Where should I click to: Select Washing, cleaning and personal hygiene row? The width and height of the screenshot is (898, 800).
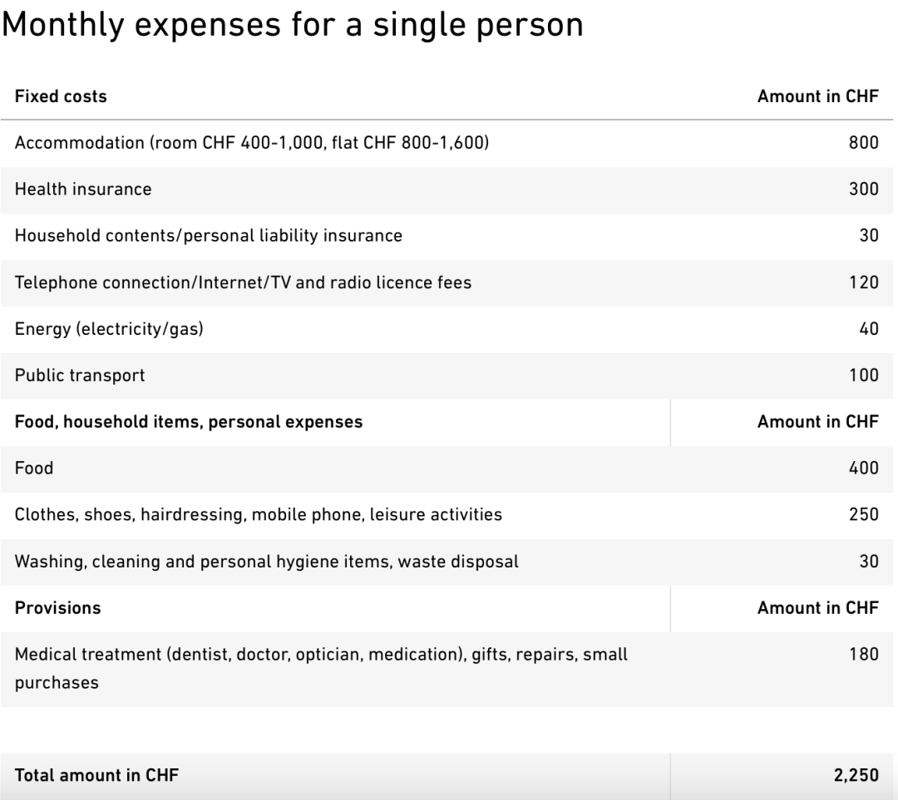pos(266,562)
